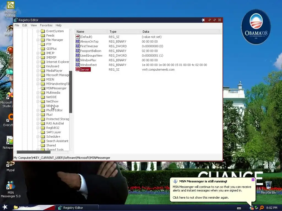Open the Microsoft Outlook desktop icon

pos(10,9)
